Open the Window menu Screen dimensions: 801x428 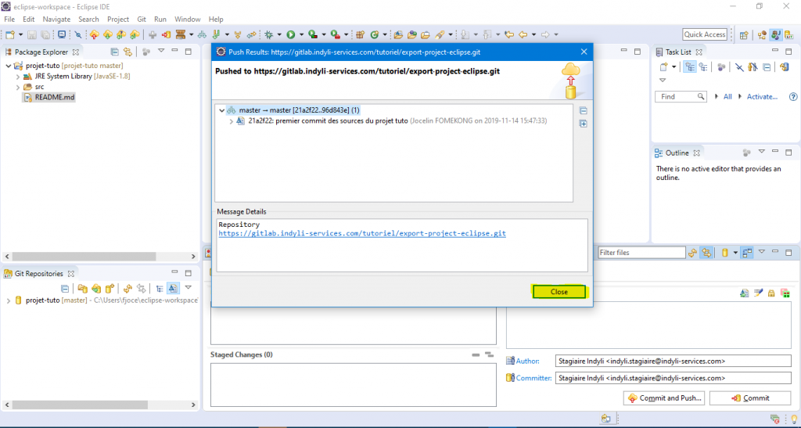tap(188, 19)
